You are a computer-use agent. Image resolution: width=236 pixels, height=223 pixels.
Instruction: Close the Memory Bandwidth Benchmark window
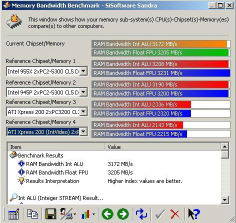(x=229, y=5)
